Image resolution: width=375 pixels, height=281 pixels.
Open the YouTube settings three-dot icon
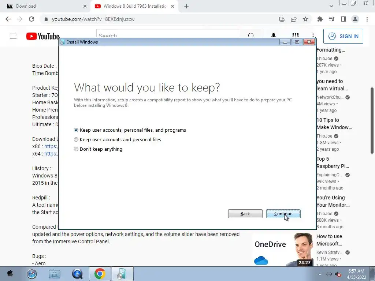(x=313, y=35)
